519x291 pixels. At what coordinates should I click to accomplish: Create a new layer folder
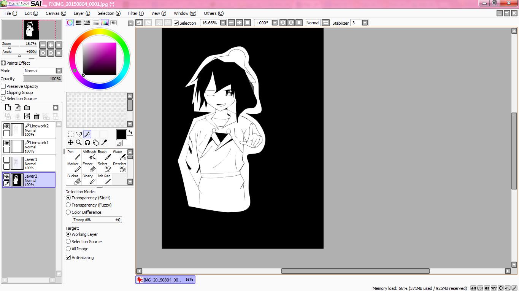(27, 108)
